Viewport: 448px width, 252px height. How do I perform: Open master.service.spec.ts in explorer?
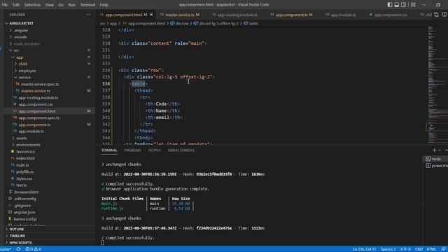(x=40, y=84)
